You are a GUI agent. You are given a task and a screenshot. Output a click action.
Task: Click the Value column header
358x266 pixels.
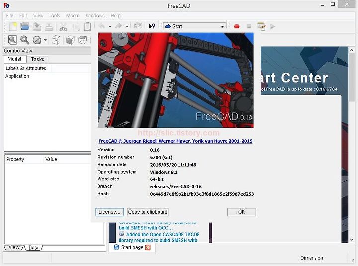[51, 159]
